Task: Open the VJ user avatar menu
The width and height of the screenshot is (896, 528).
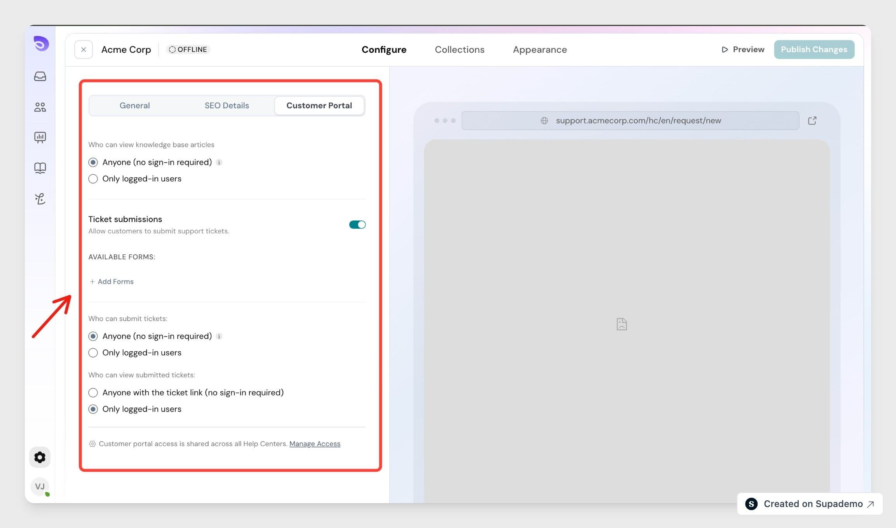Action: (x=40, y=486)
